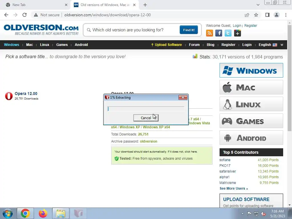The height and width of the screenshot is (219, 292).
Task: Open the browser side panel icon
Action: [x=267, y=15]
